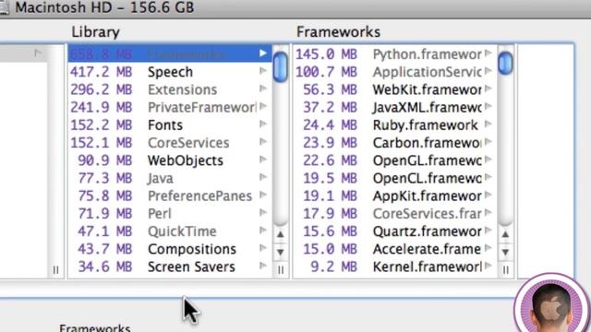This screenshot has width=591, height=332.
Task: Select the Extensions folder in Library
Action: (170, 89)
